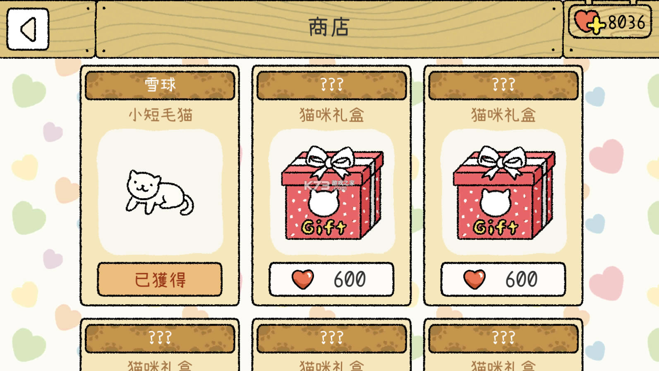Tap the 小短毛猫 breed label

[161, 115]
